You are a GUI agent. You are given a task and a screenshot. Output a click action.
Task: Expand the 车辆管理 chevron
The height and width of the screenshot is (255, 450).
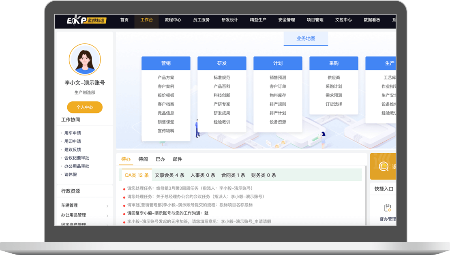coord(107,206)
